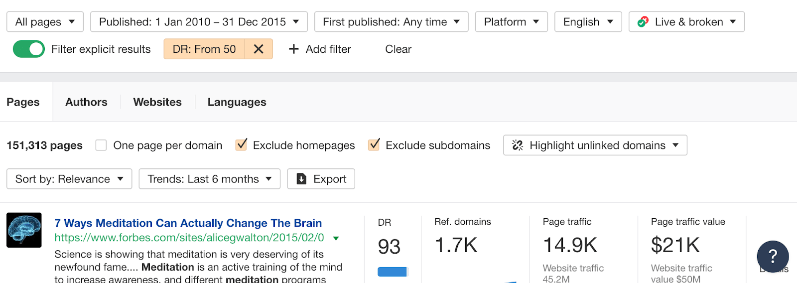Uncheck Exclude homepages
This screenshot has width=797, height=283.
pyautogui.click(x=242, y=145)
